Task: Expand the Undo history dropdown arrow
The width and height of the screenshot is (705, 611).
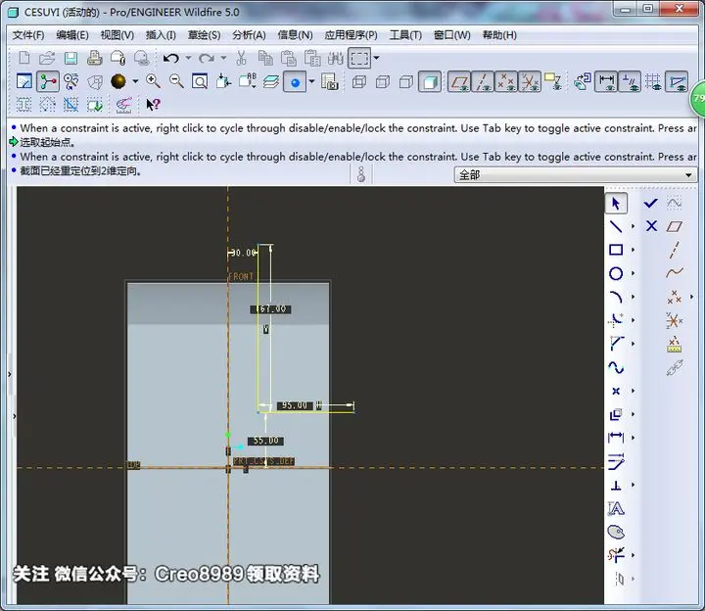Action: coord(188,58)
